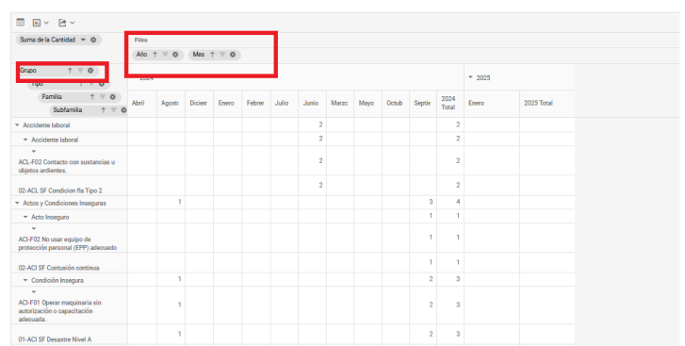Click the Subfamilia field chip label
The height and width of the screenshot is (346, 685).
[x=67, y=110]
